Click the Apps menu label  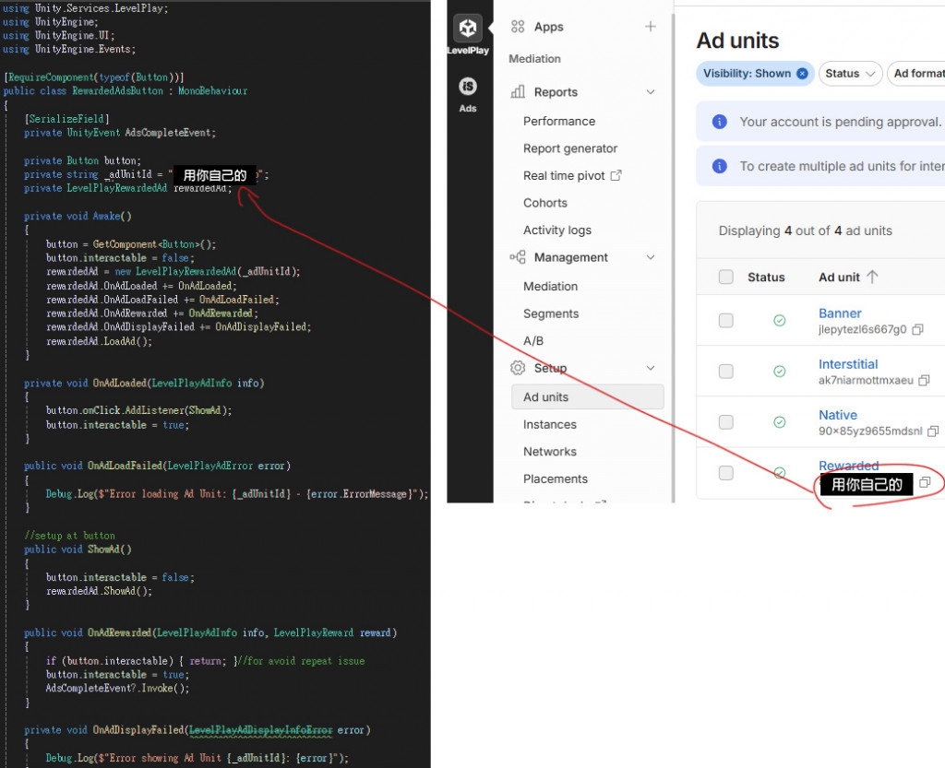(548, 27)
